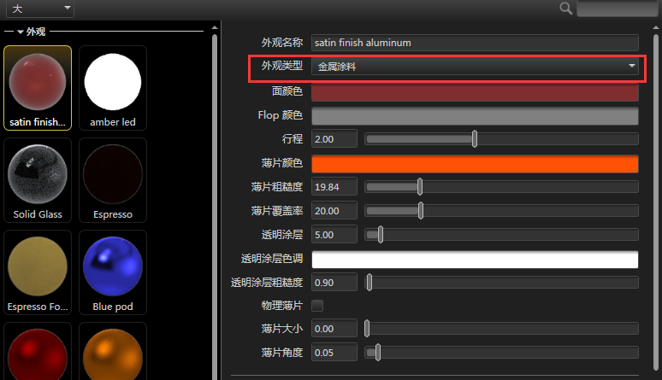Enable the 物理薄片 checkbox
The height and width of the screenshot is (380, 662).
click(x=317, y=305)
